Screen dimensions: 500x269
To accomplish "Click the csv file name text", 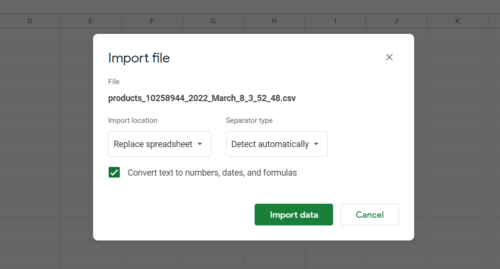I will point(202,98).
